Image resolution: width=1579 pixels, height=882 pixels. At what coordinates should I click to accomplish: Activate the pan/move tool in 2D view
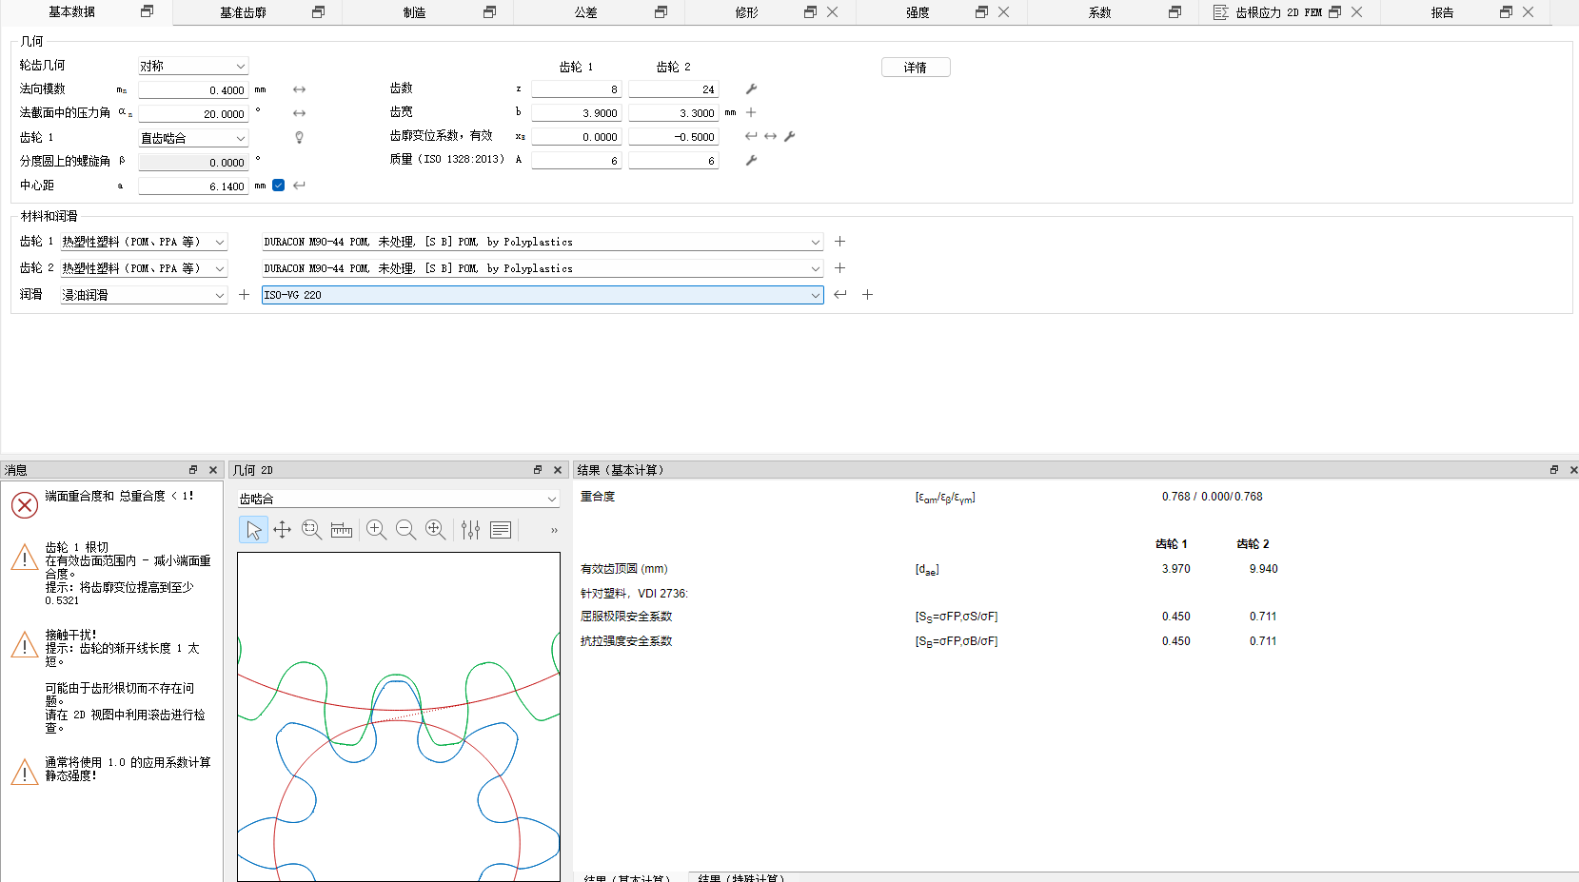[282, 530]
